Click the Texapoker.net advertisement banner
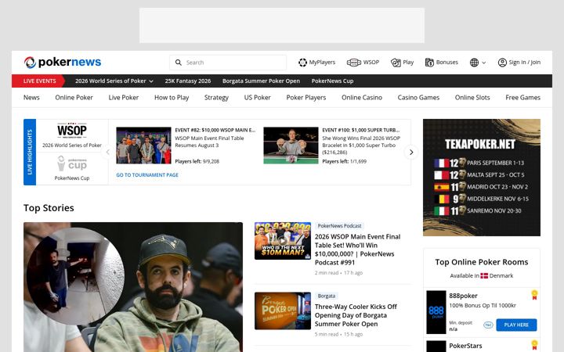Viewport: 564px width, 352px height. pyautogui.click(x=482, y=178)
